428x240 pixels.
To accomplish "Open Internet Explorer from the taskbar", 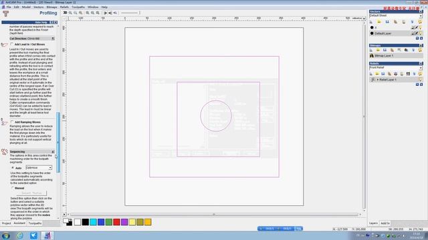I will pos(19,235).
